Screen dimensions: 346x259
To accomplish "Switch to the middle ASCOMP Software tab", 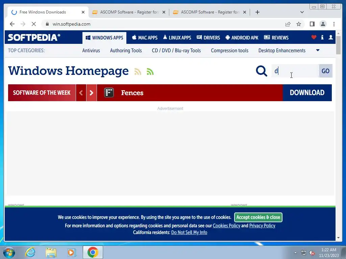I will click(129, 12).
